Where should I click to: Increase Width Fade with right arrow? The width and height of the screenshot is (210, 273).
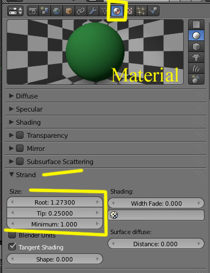(199, 203)
